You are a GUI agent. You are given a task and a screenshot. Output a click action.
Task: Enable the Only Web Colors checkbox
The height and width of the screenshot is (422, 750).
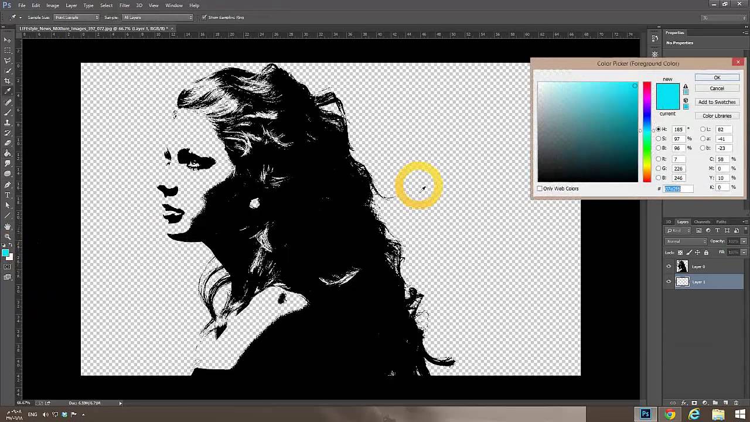coord(540,189)
